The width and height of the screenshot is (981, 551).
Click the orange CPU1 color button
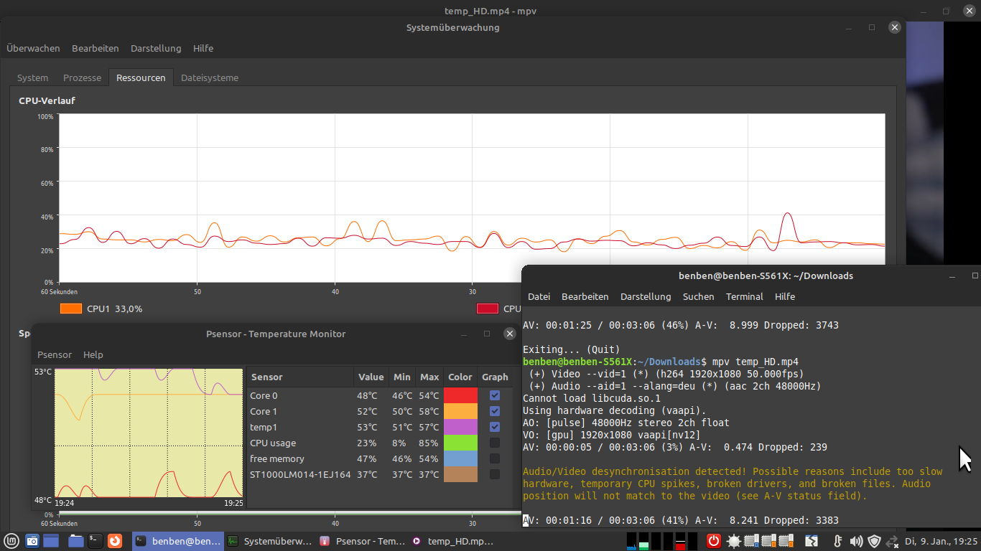coord(71,309)
